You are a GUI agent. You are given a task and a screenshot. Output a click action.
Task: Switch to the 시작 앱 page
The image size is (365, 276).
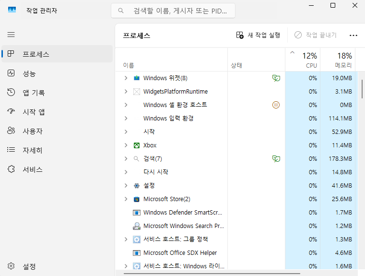click(x=57, y=111)
